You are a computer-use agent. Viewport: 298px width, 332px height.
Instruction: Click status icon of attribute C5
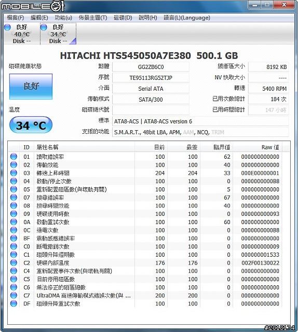[13, 279]
